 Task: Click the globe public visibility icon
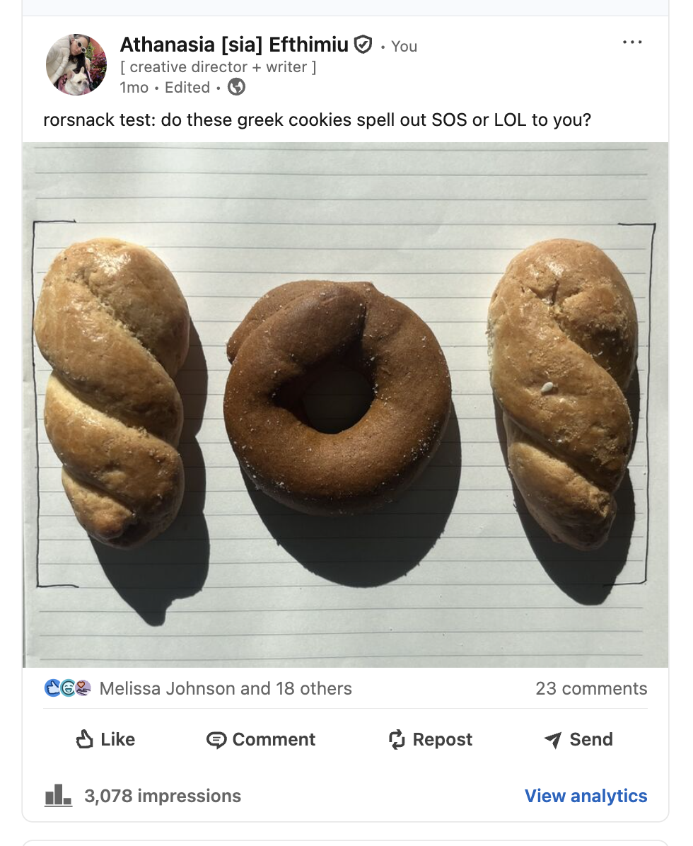(236, 87)
